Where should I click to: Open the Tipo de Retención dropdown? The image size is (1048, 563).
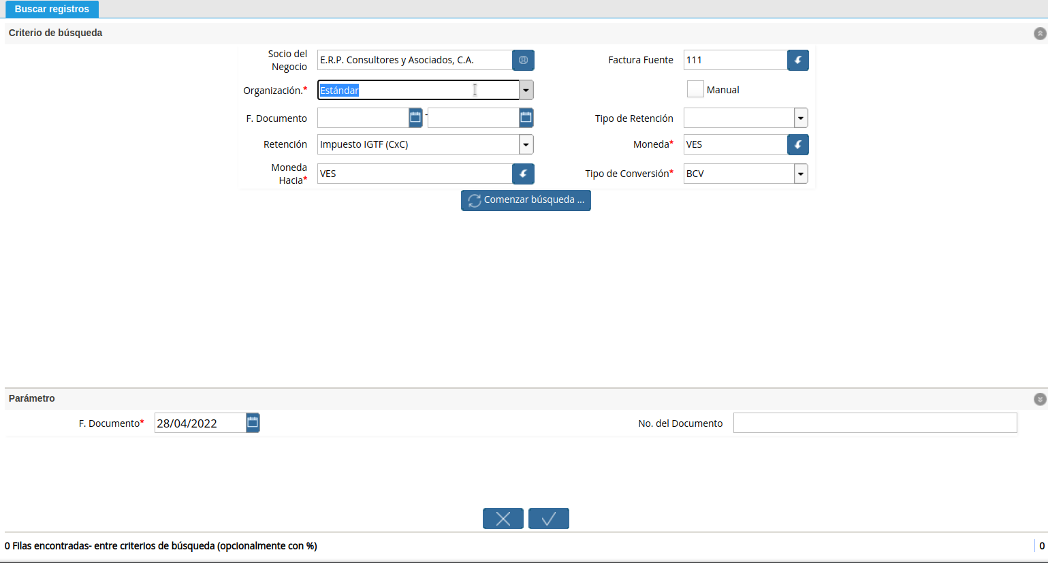point(801,118)
